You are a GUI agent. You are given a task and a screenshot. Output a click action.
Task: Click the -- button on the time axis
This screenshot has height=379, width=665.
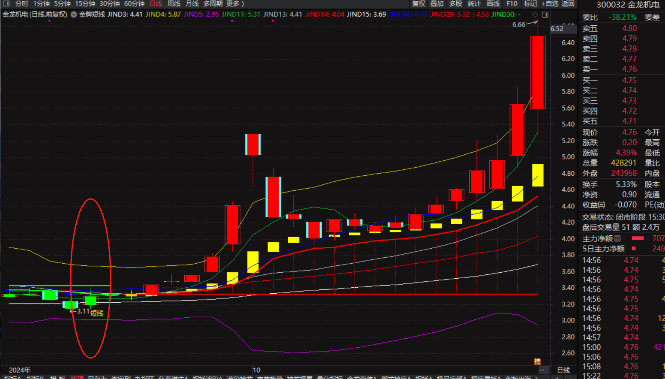[x=542, y=370]
